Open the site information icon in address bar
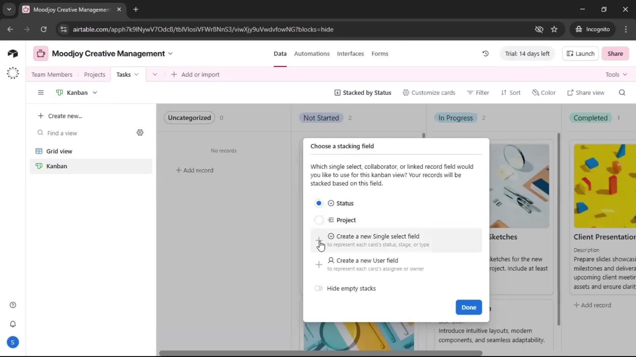Viewport: 636px width, 357px height. pos(64,29)
